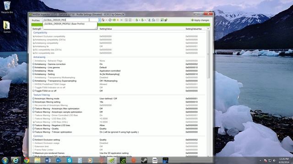Screen dimensions: 293x164
Task: Click the SettingValue column header
Action: click(x=106, y=29)
